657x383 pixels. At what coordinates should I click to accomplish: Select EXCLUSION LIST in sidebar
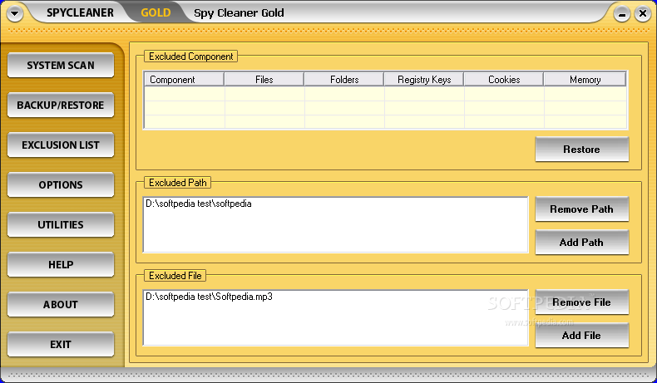(61, 145)
